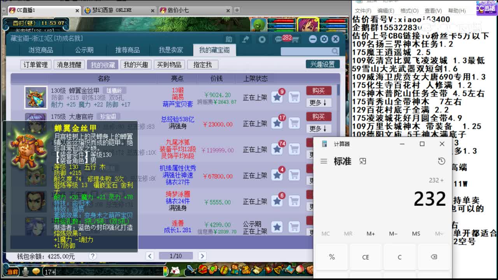This screenshot has width=498, height=280.
Task: Expand 更多 on the 蝉翼金丝甲 row
Action: point(319,103)
